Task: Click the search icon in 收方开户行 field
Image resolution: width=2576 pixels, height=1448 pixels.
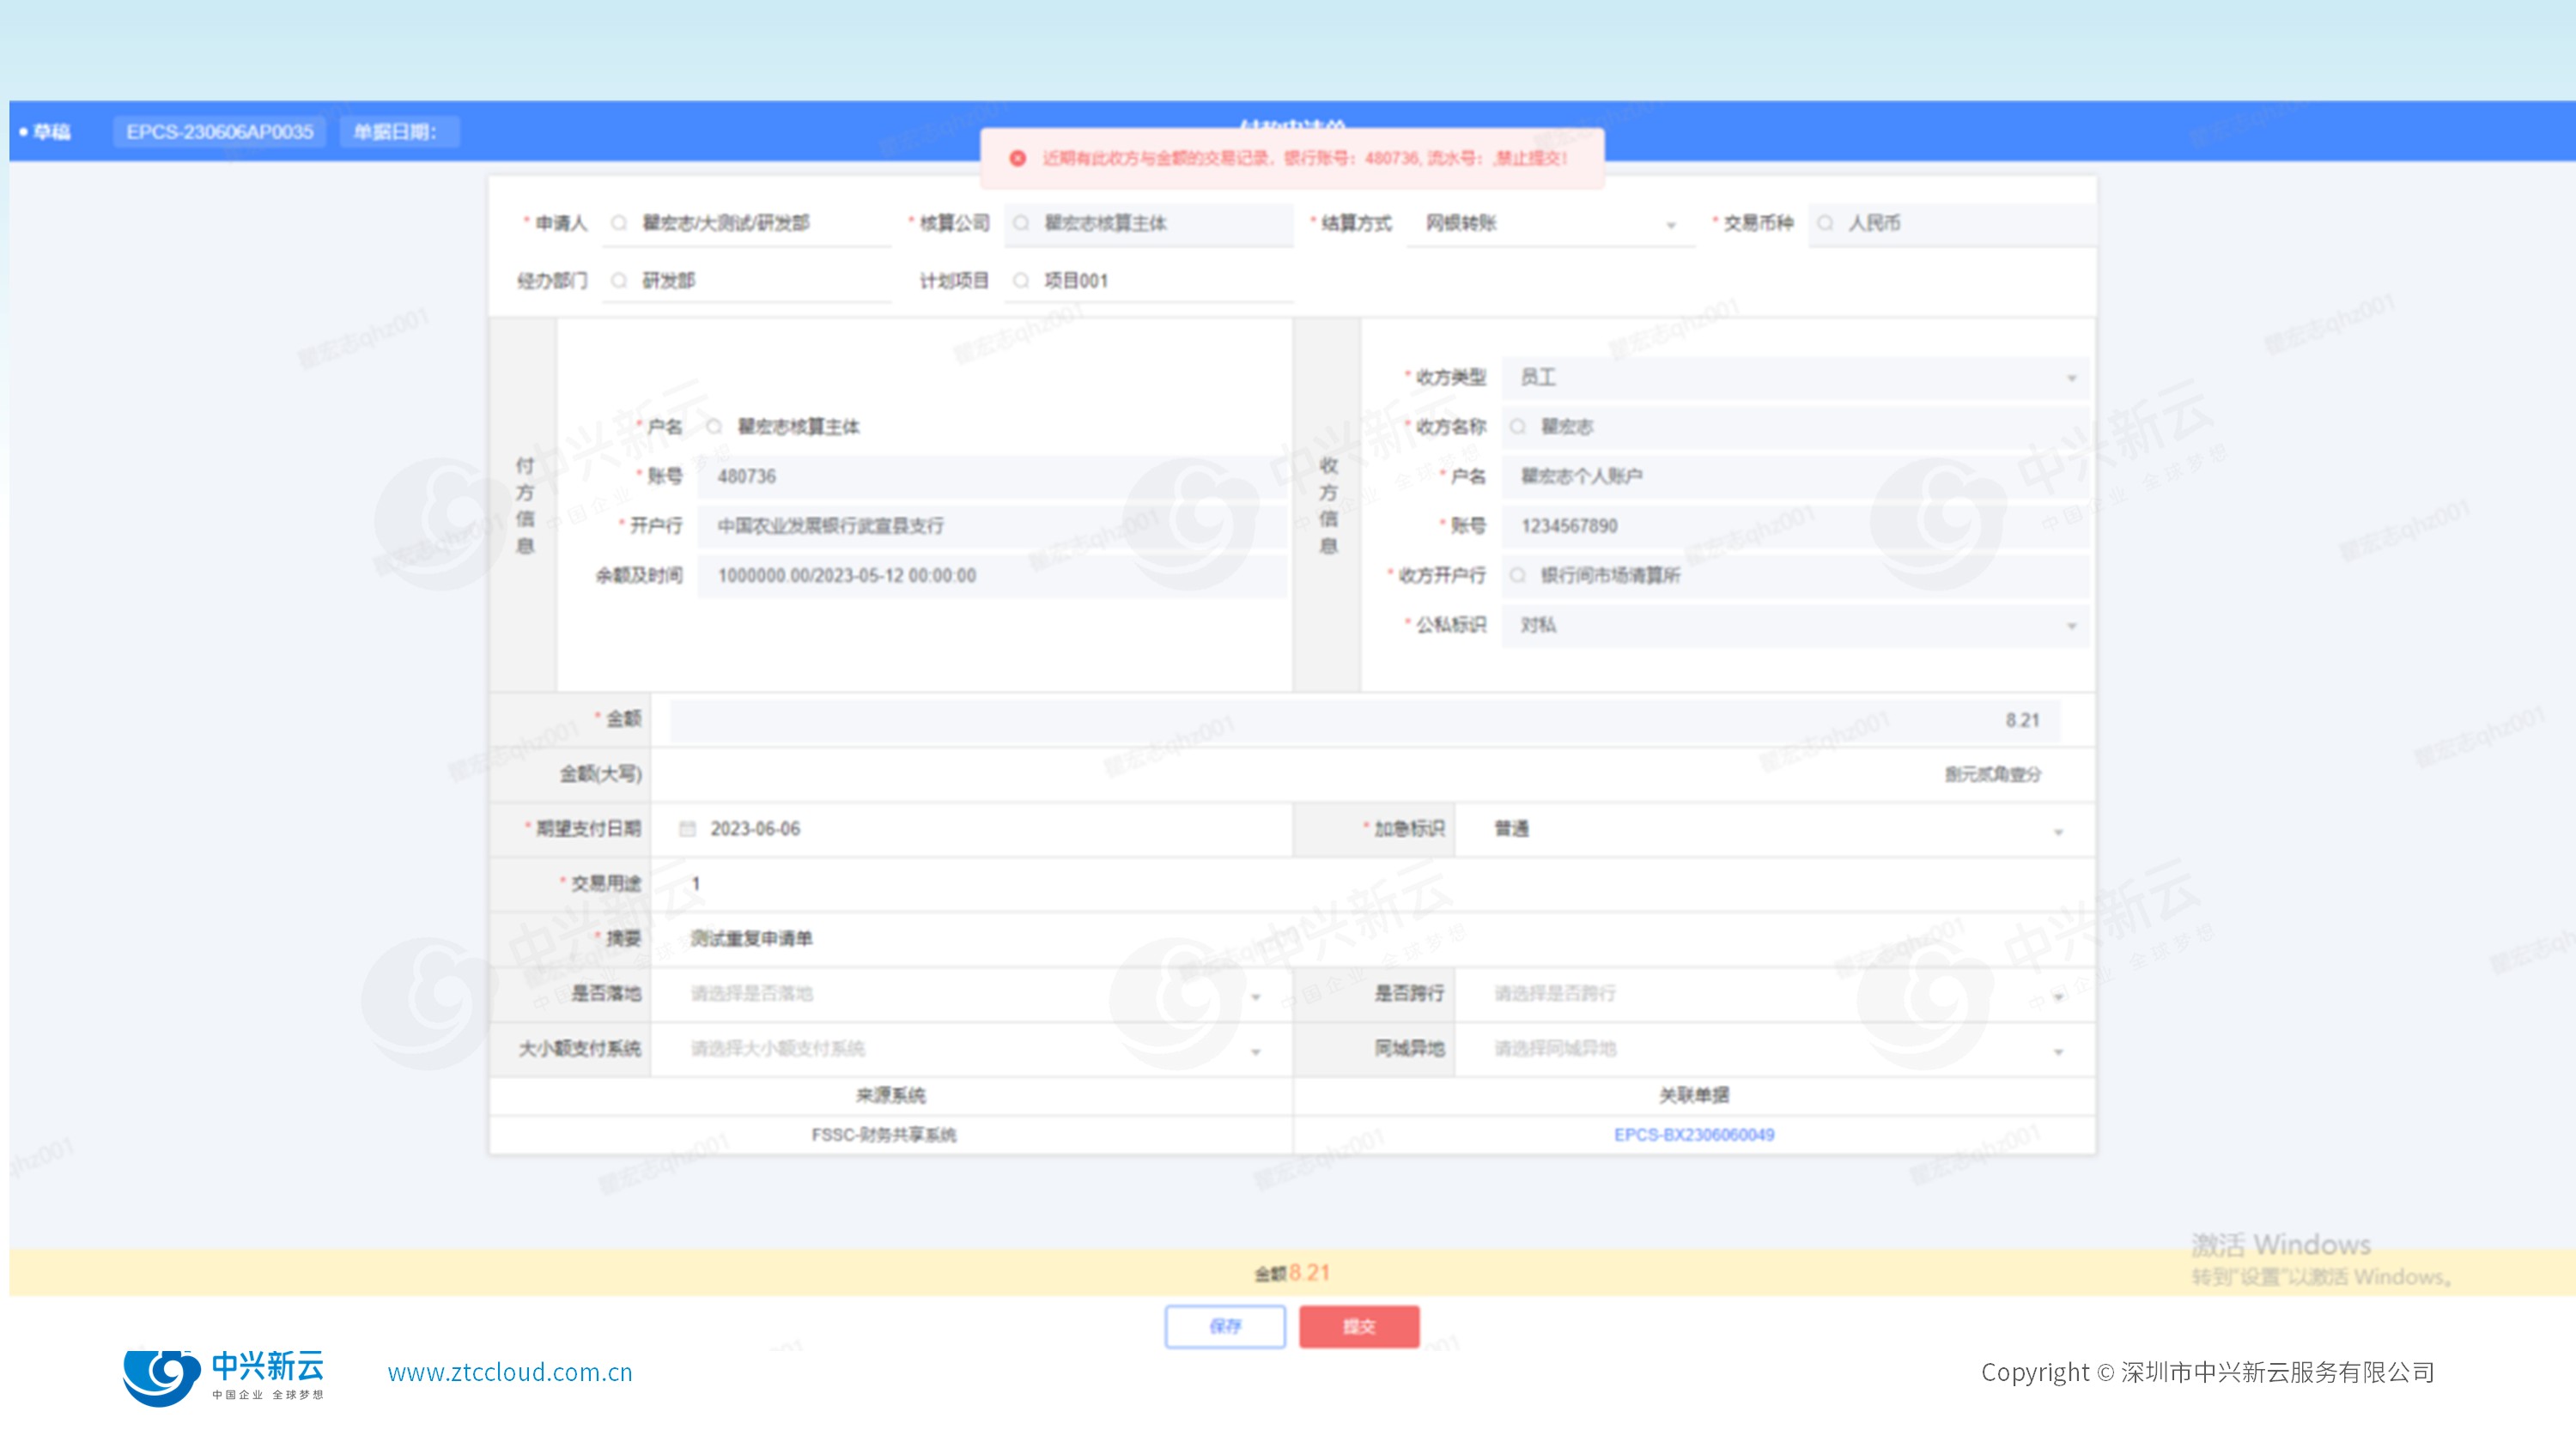Action: click(1518, 576)
